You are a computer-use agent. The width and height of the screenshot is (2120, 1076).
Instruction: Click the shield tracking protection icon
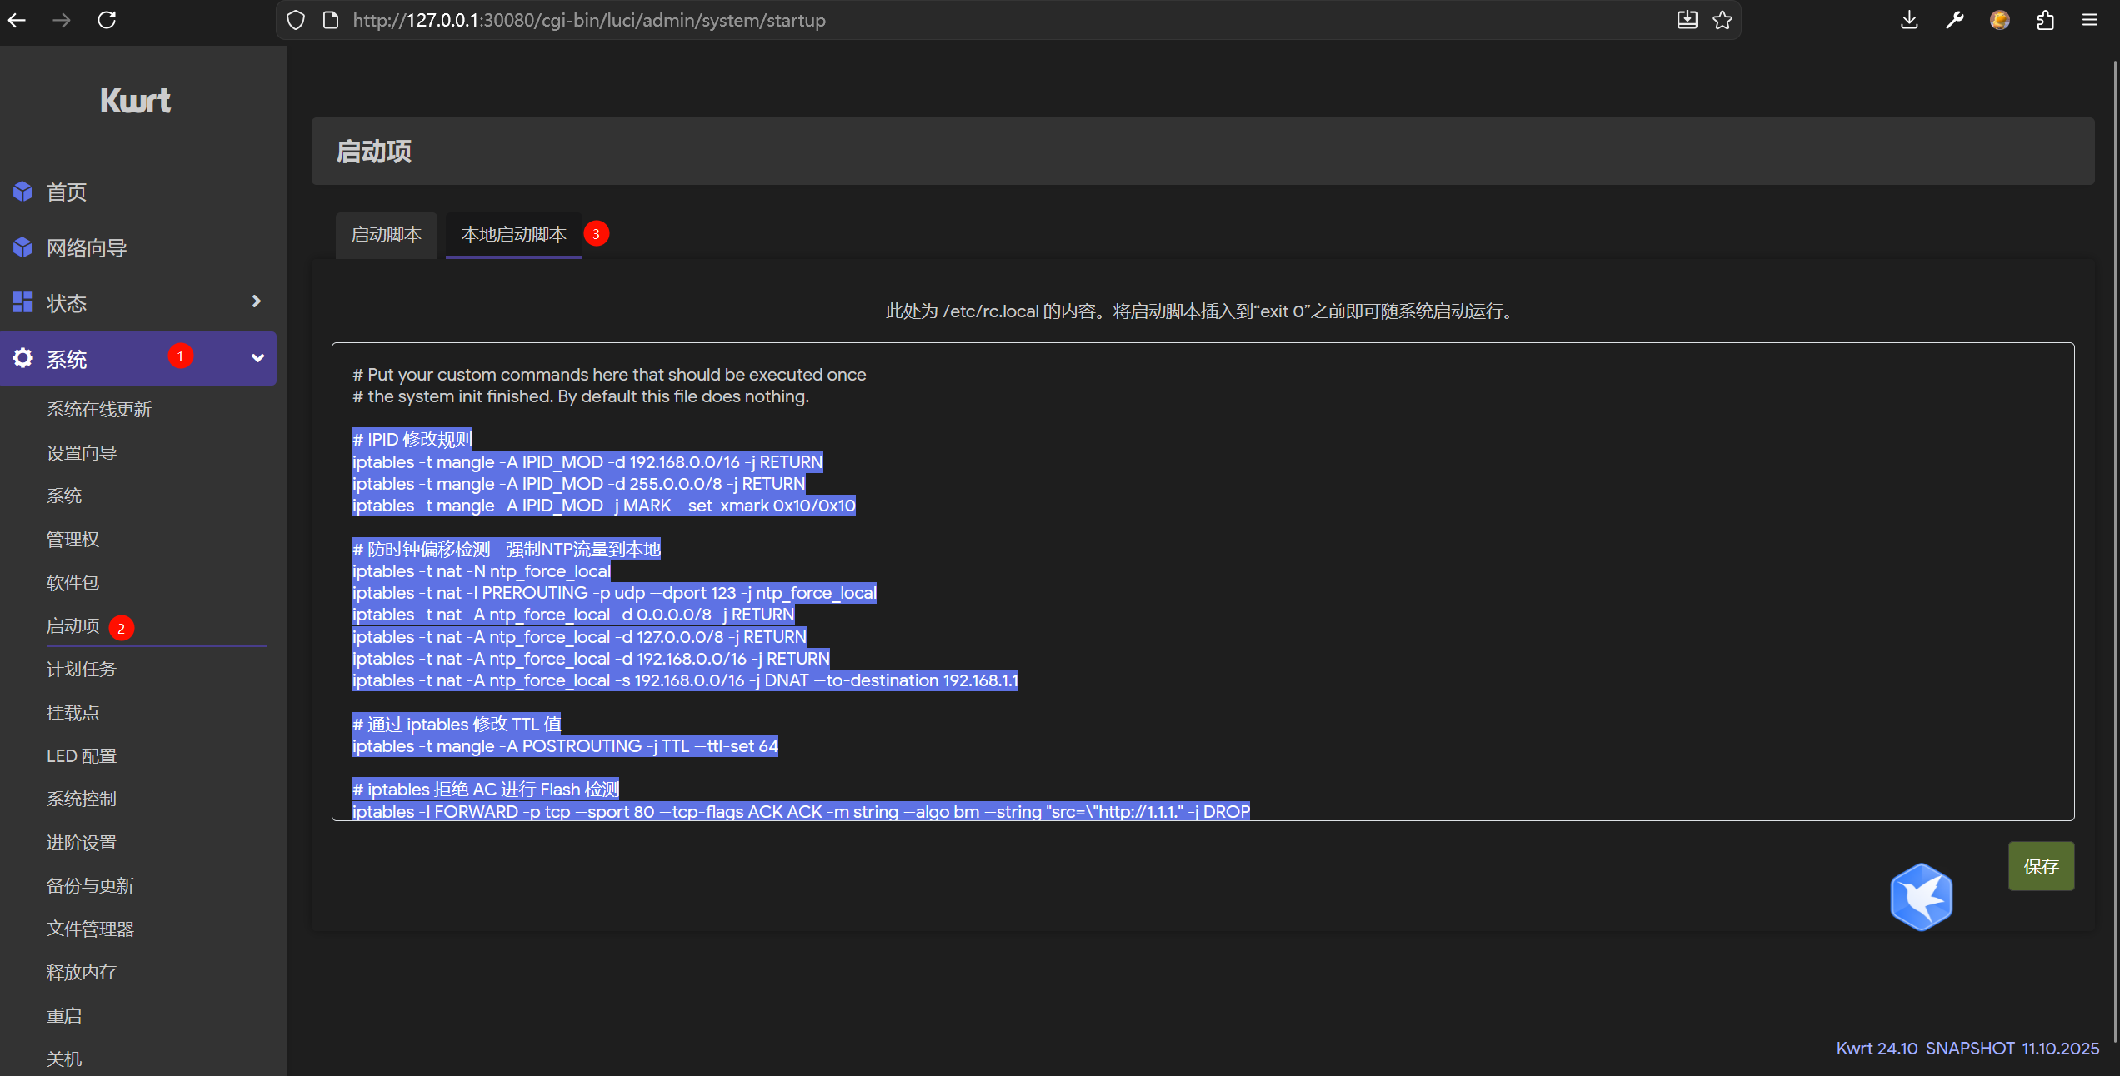click(296, 20)
